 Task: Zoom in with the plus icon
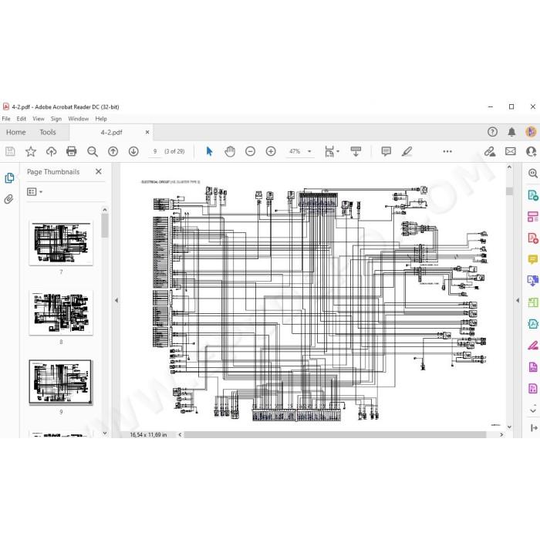(271, 151)
